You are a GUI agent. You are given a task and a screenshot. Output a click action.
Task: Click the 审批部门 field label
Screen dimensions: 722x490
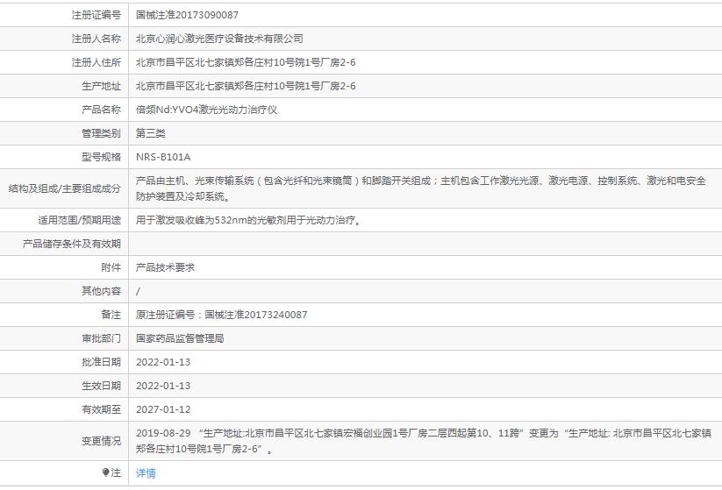(x=101, y=338)
